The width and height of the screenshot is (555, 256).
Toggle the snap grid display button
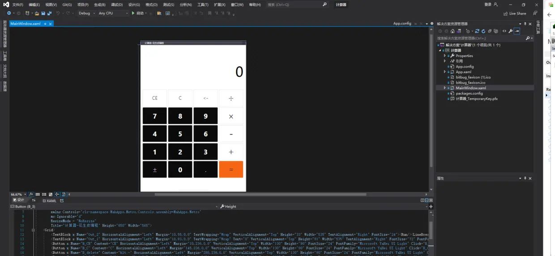38,194
